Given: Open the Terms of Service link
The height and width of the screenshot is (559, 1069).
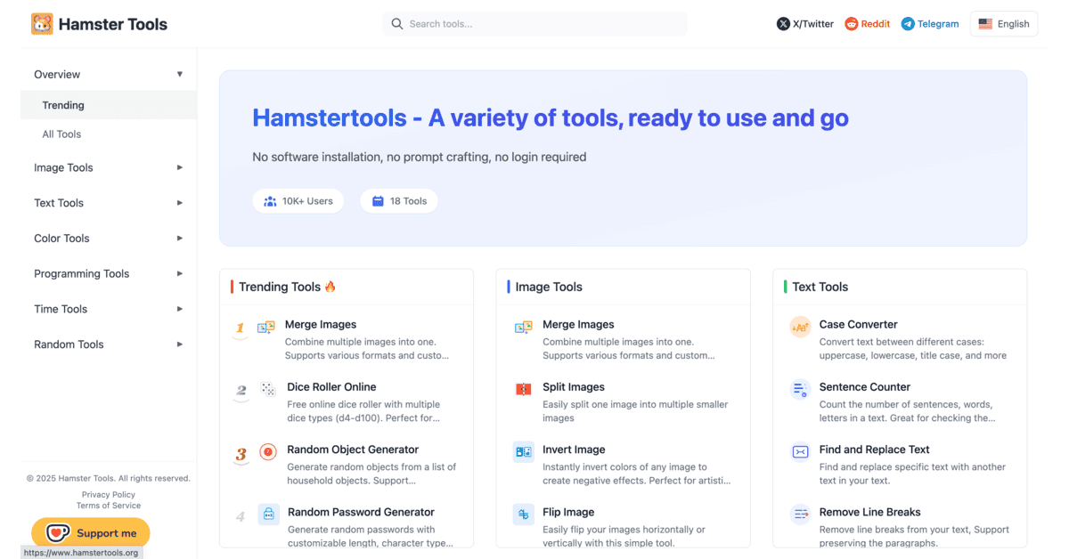Looking at the screenshot, I should coord(109,506).
